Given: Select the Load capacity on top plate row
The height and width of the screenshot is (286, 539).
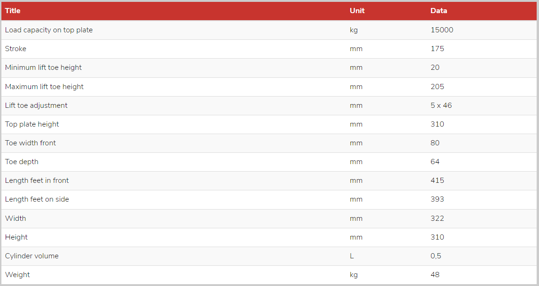Looking at the screenshot, I should tap(269, 30).
